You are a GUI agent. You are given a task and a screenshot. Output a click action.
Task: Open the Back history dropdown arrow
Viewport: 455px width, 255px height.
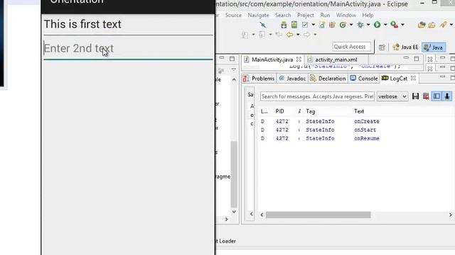298,35
